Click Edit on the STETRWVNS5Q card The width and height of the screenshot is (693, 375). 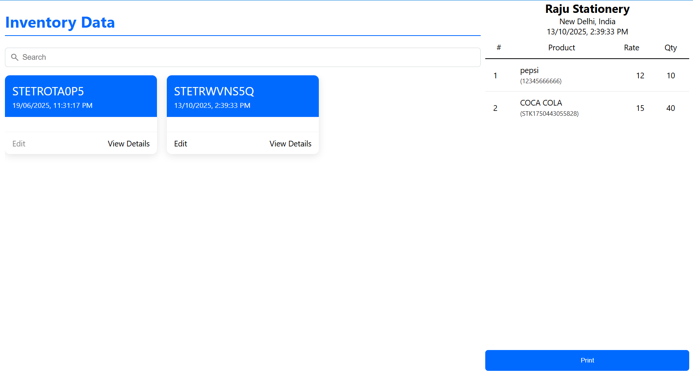(x=180, y=144)
